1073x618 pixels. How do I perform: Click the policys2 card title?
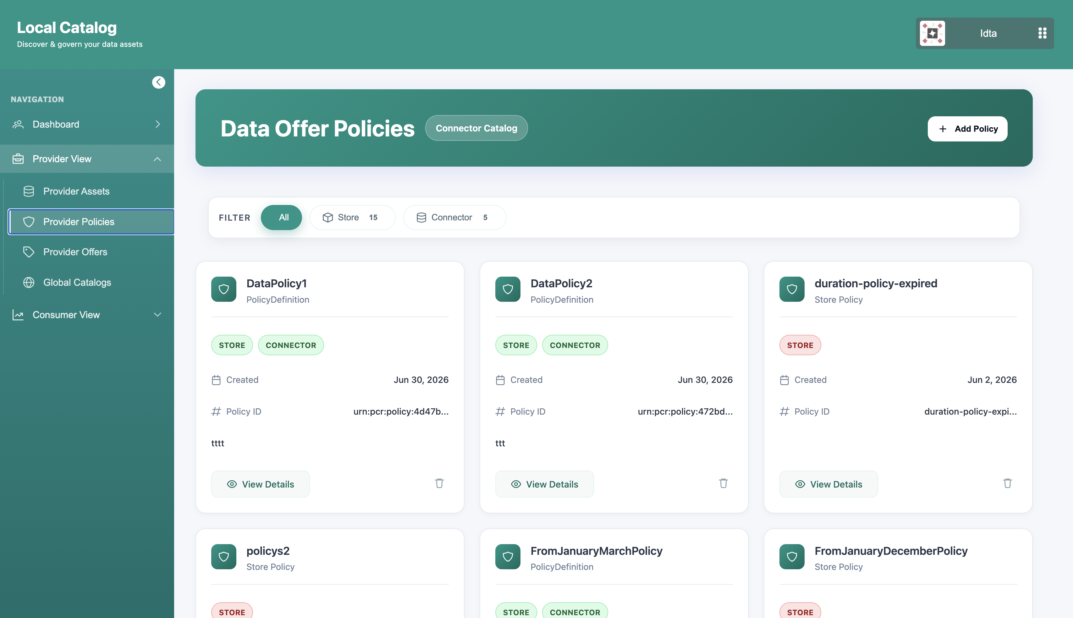[268, 551]
